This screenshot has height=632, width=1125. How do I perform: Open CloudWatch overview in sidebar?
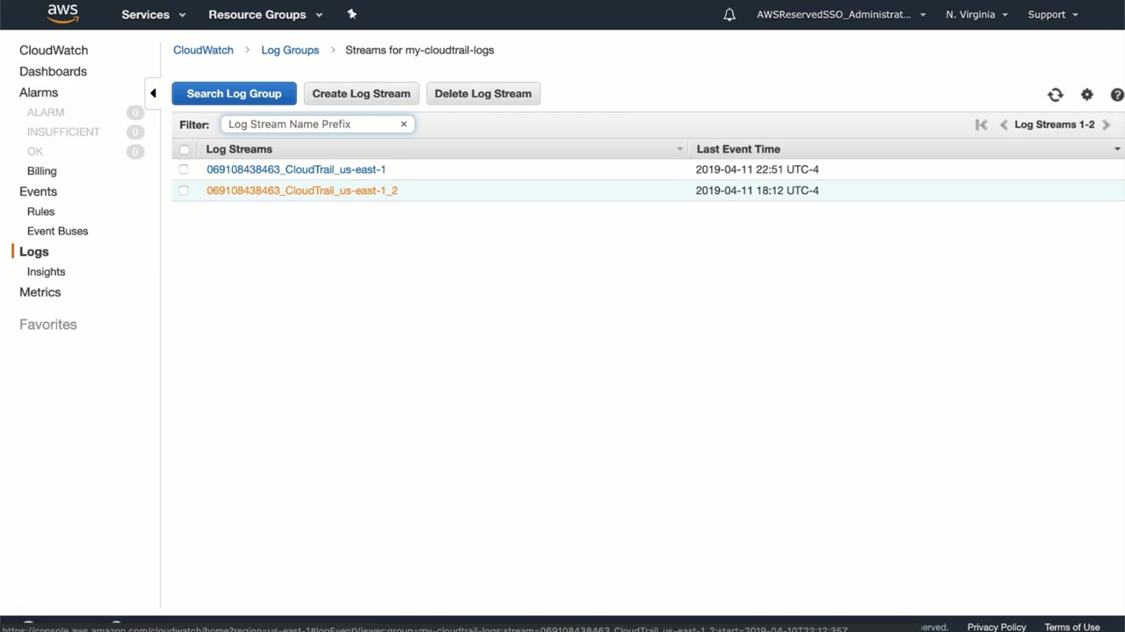54,50
